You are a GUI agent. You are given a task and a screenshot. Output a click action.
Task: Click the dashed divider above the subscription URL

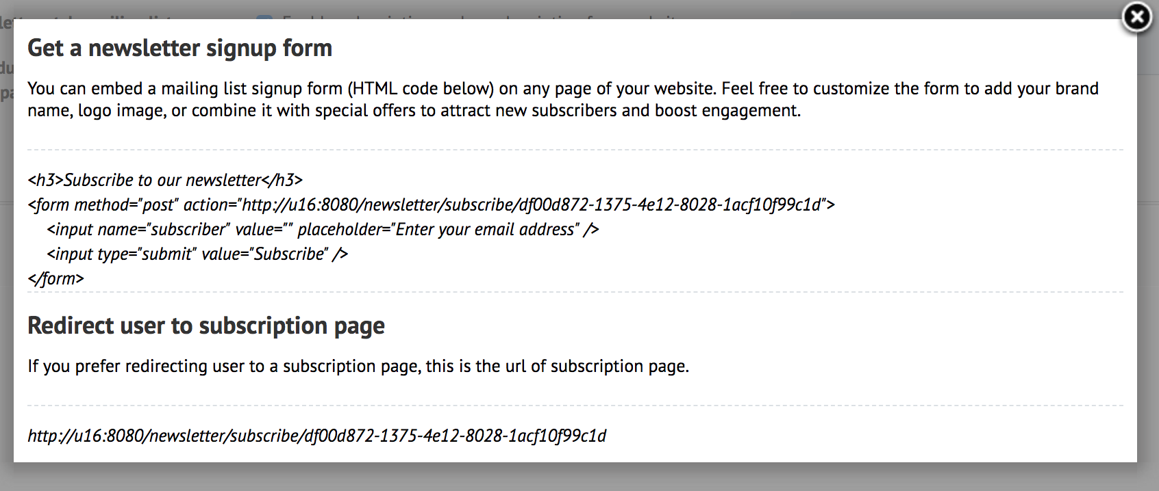coord(575,406)
